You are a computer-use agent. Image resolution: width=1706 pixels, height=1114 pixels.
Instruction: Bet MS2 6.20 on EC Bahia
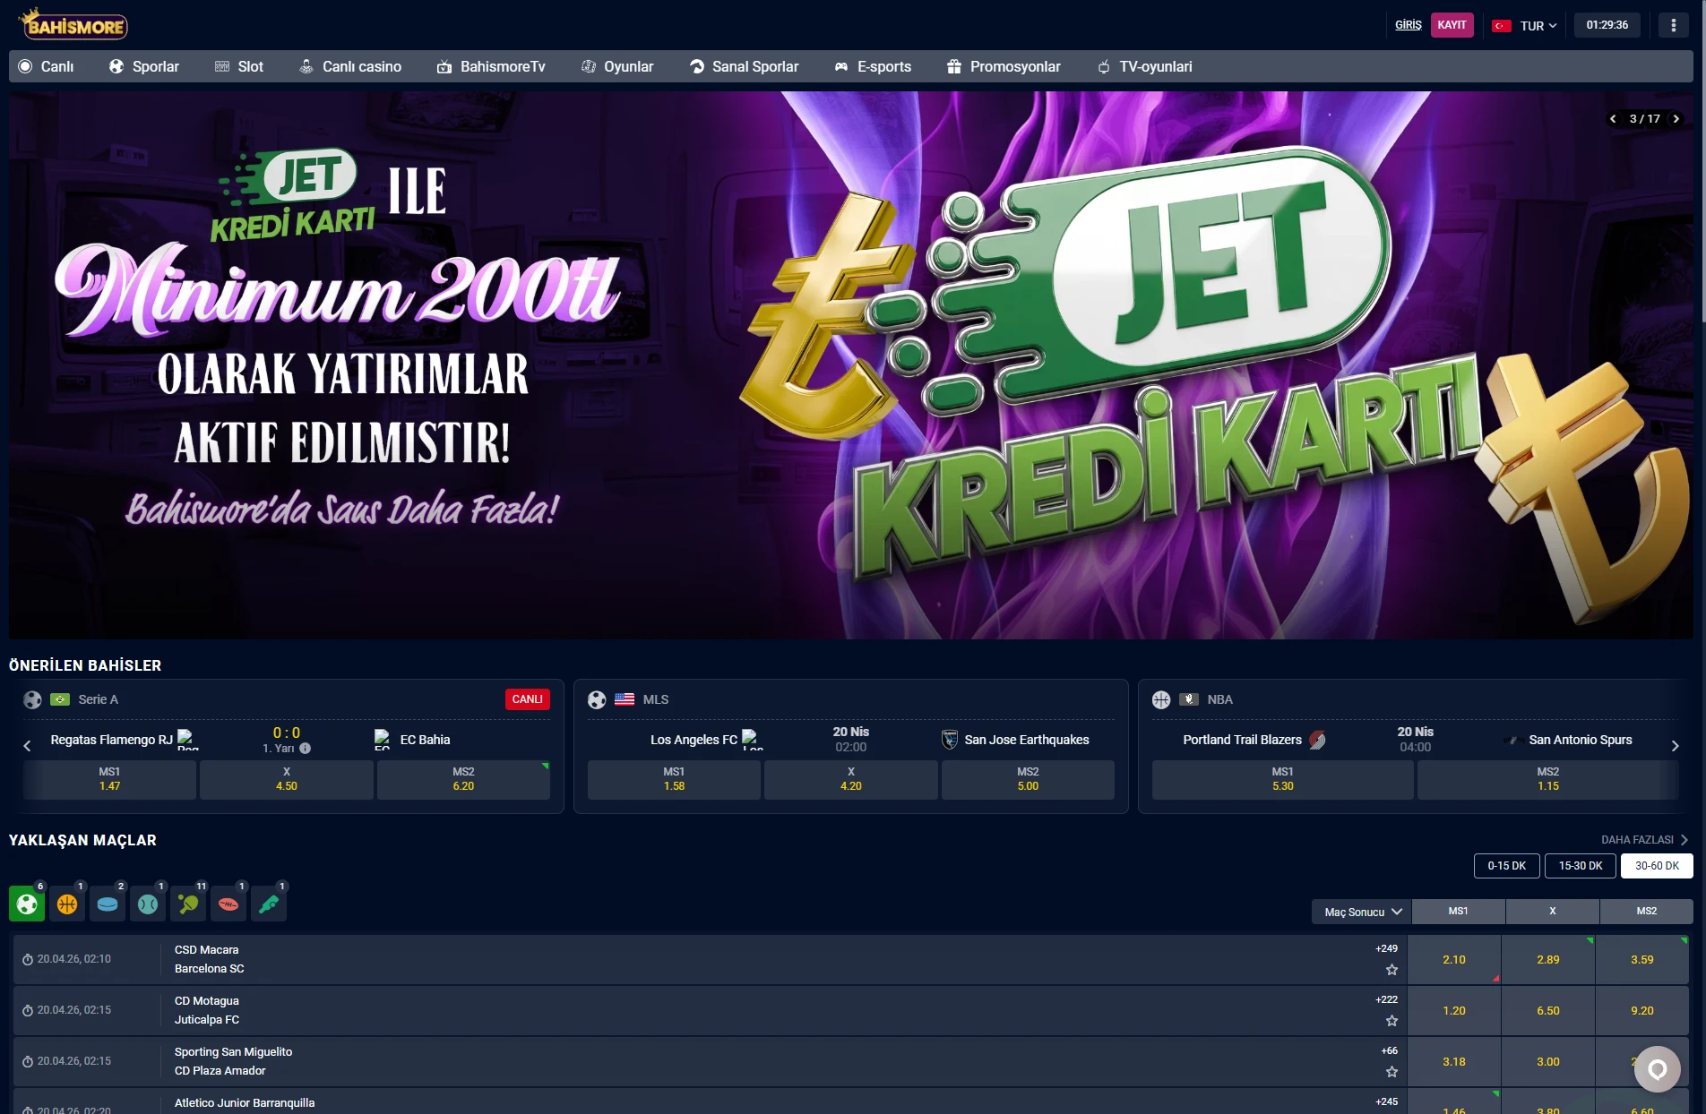click(463, 779)
